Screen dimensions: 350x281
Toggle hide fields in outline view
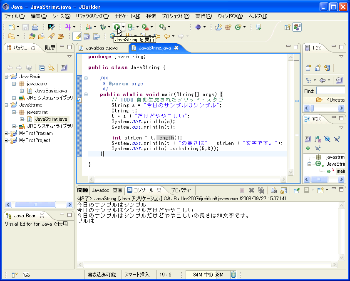click(327, 139)
